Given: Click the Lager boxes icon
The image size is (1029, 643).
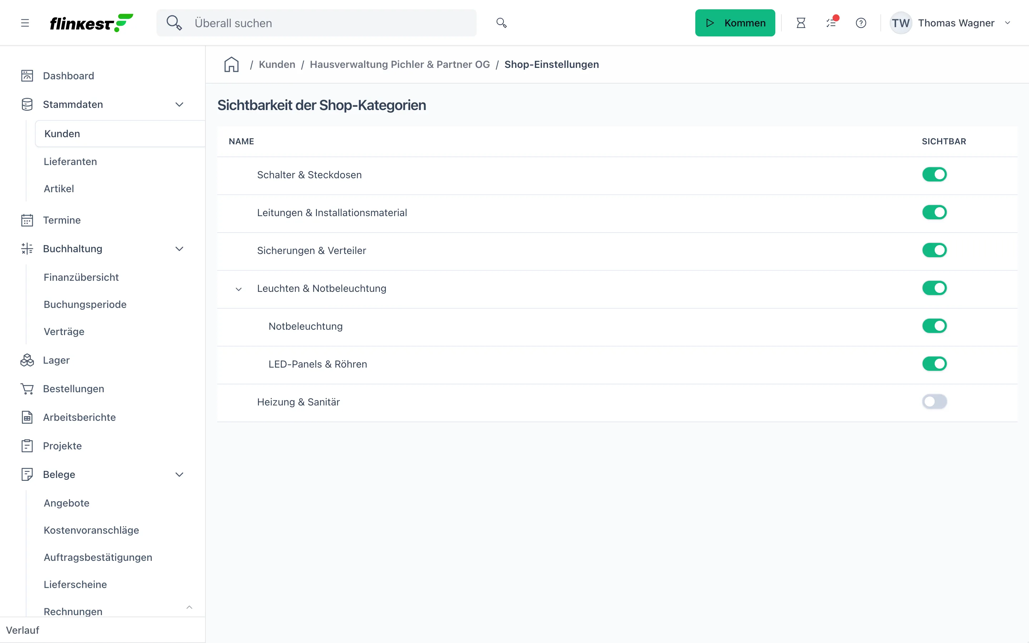Looking at the screenshot, I should [27, 360].
